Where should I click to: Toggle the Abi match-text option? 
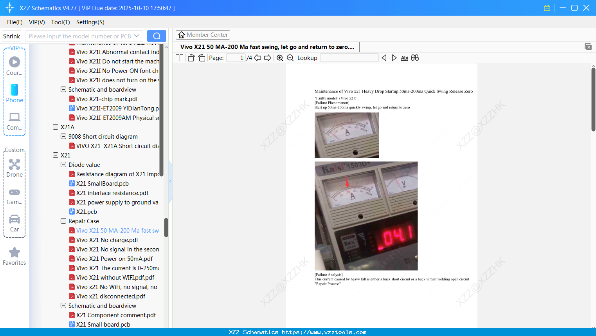tap(405, 58)
